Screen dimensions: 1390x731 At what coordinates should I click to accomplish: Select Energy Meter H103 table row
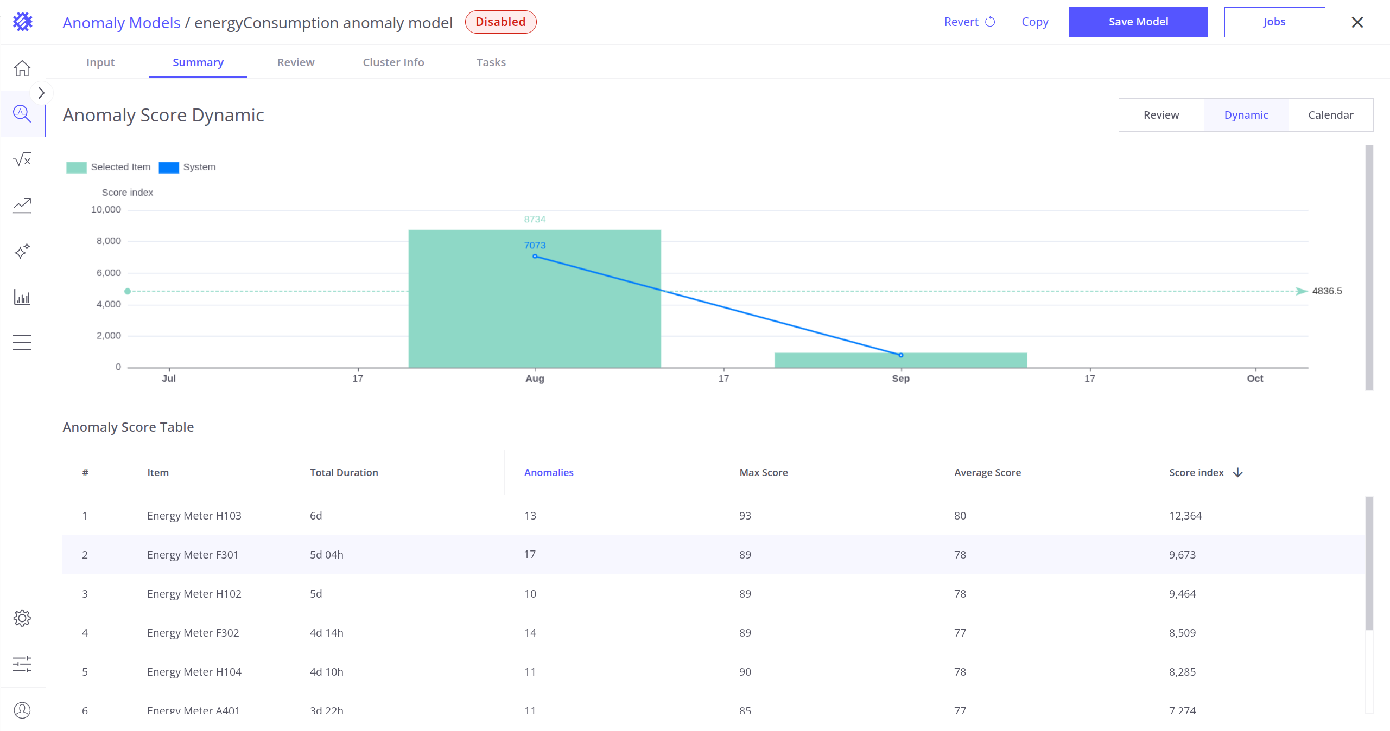click(194, 516)
